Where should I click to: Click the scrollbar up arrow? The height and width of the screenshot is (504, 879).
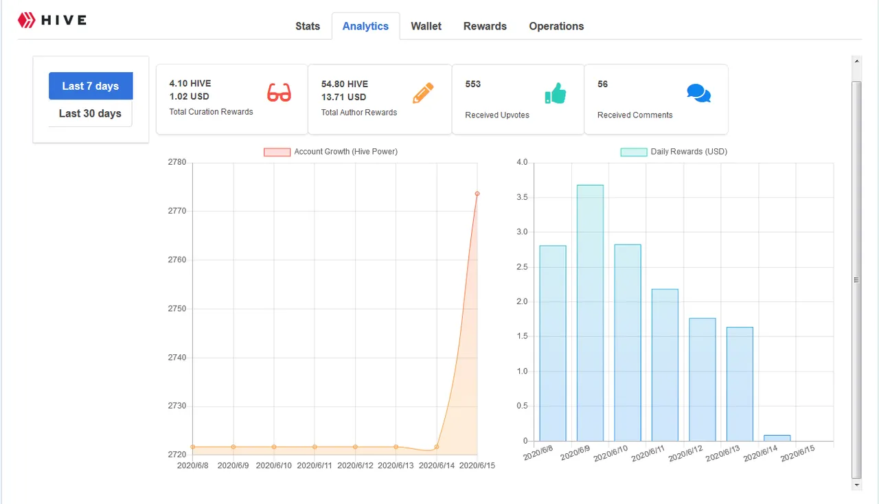click(x=856, y=60)
